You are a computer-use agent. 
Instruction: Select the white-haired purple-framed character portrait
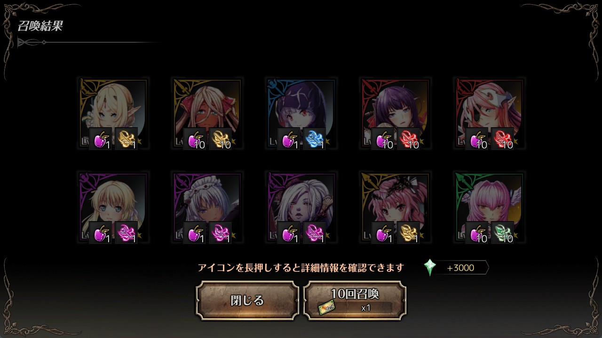click(x=301, y=207)
